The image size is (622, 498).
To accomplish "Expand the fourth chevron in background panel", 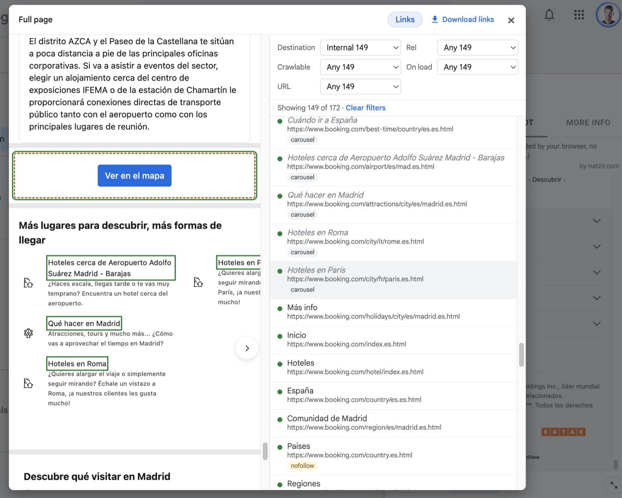I will click(x=597, y=298).
